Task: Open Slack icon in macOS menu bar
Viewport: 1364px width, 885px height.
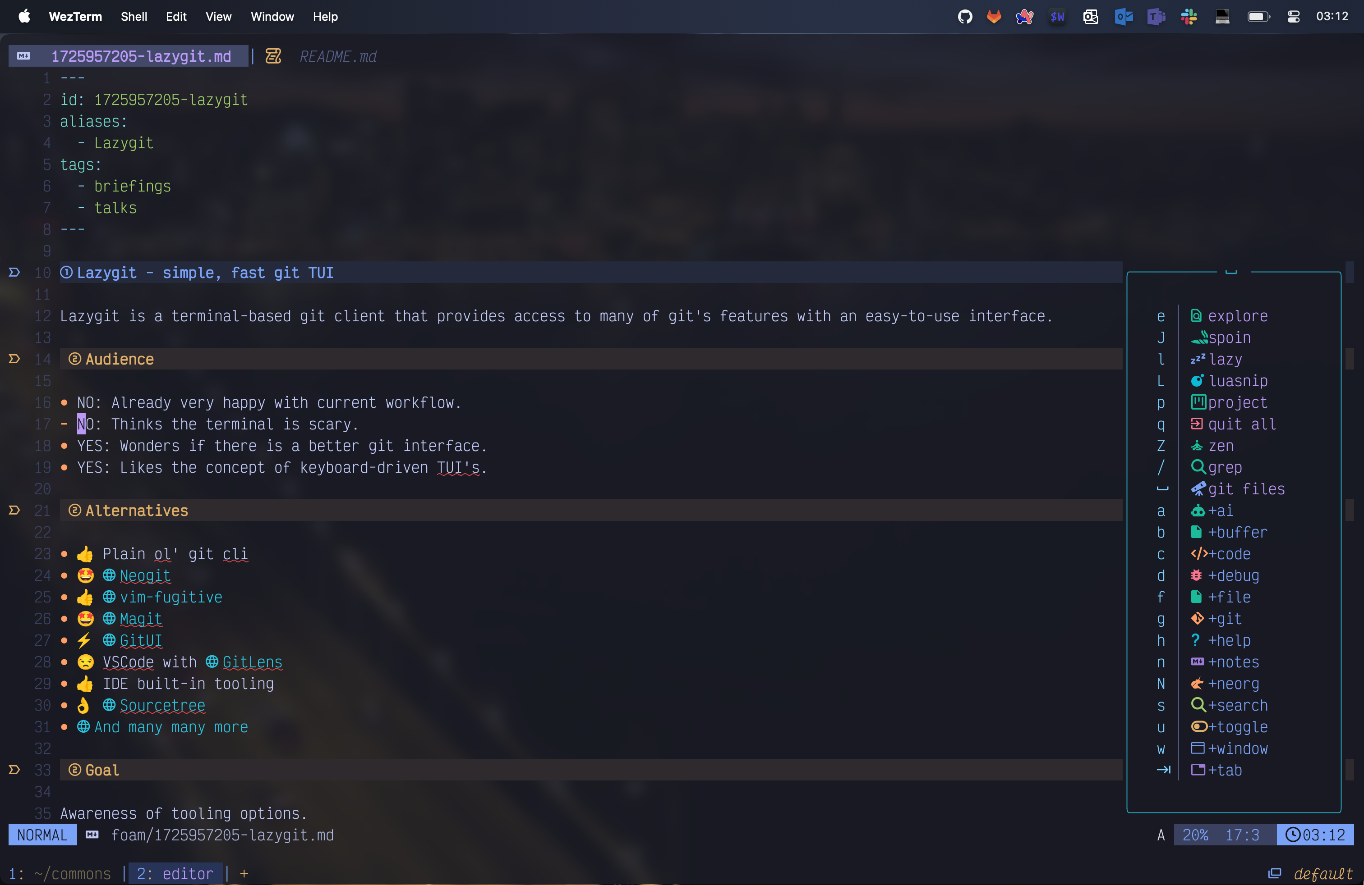Action: pyautogui.click(x=1189, y=17)
